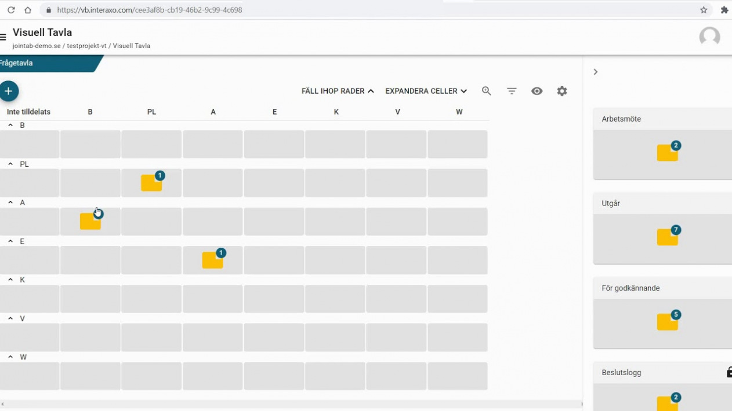This screenshot has height=411, width=732.
Task: Click the browser address bar URL
Action: (x=150, y=10)
